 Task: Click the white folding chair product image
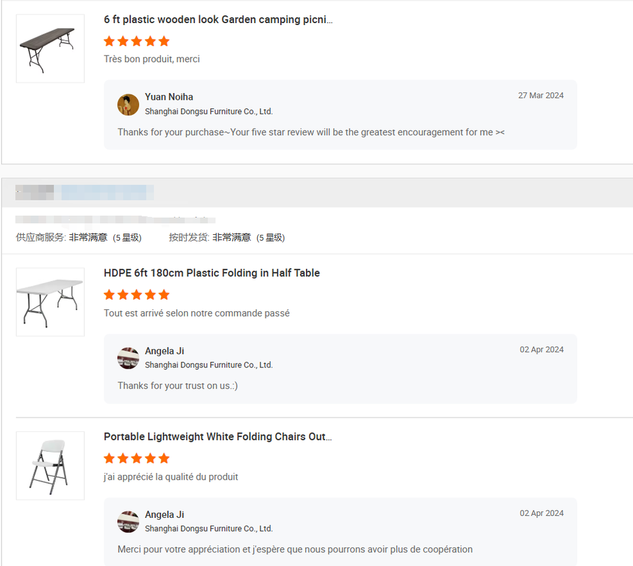click(50, 465)
